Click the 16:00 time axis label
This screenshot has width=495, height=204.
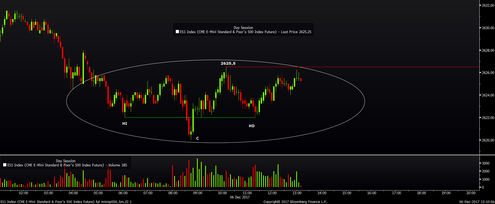coord(372,193)
